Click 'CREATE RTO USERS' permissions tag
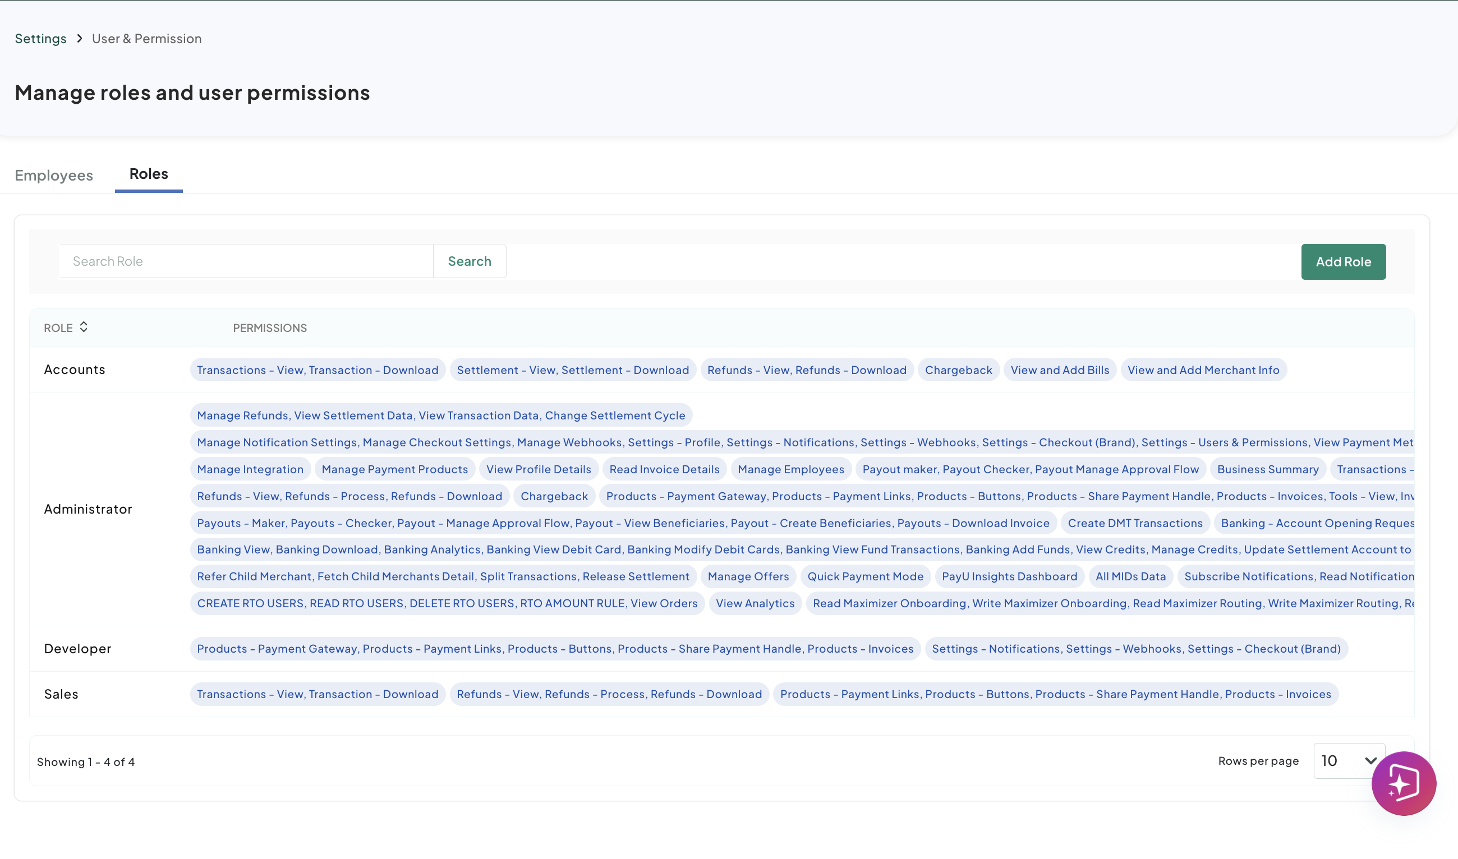 pos(447,603)
